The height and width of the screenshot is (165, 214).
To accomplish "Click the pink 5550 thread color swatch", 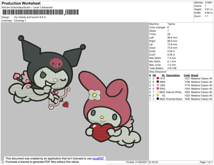I will (x=158, y=89).
